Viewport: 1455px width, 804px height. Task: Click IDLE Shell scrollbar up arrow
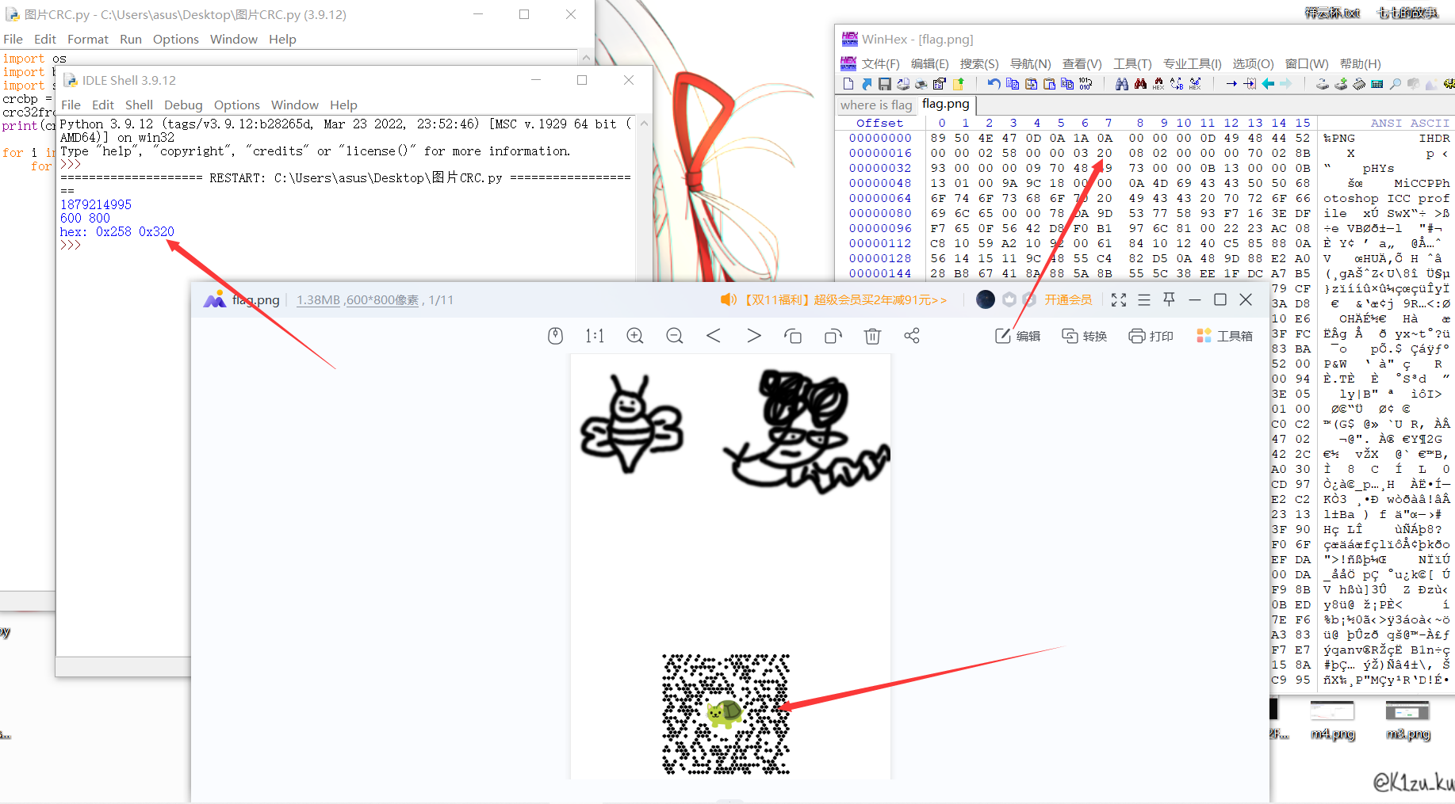pyautogui.click(x=645, y=124)
